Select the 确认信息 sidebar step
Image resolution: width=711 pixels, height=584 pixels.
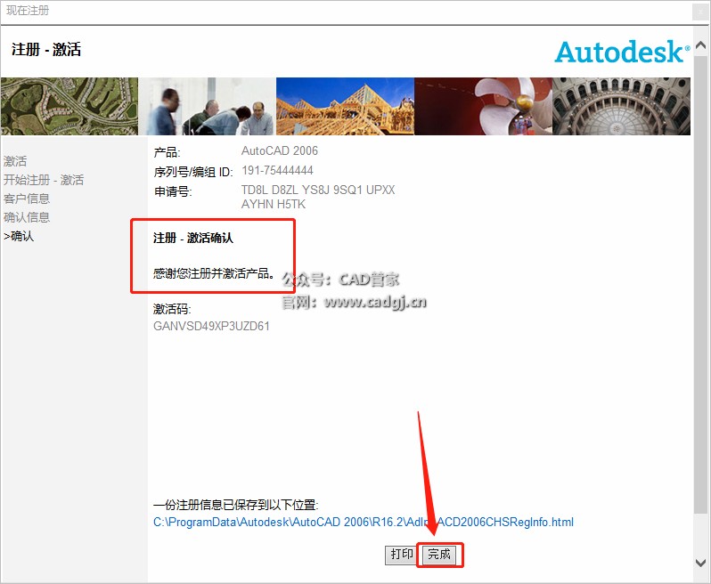[27, 217]
